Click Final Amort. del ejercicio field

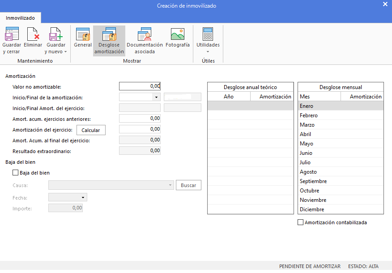[183, 108]
